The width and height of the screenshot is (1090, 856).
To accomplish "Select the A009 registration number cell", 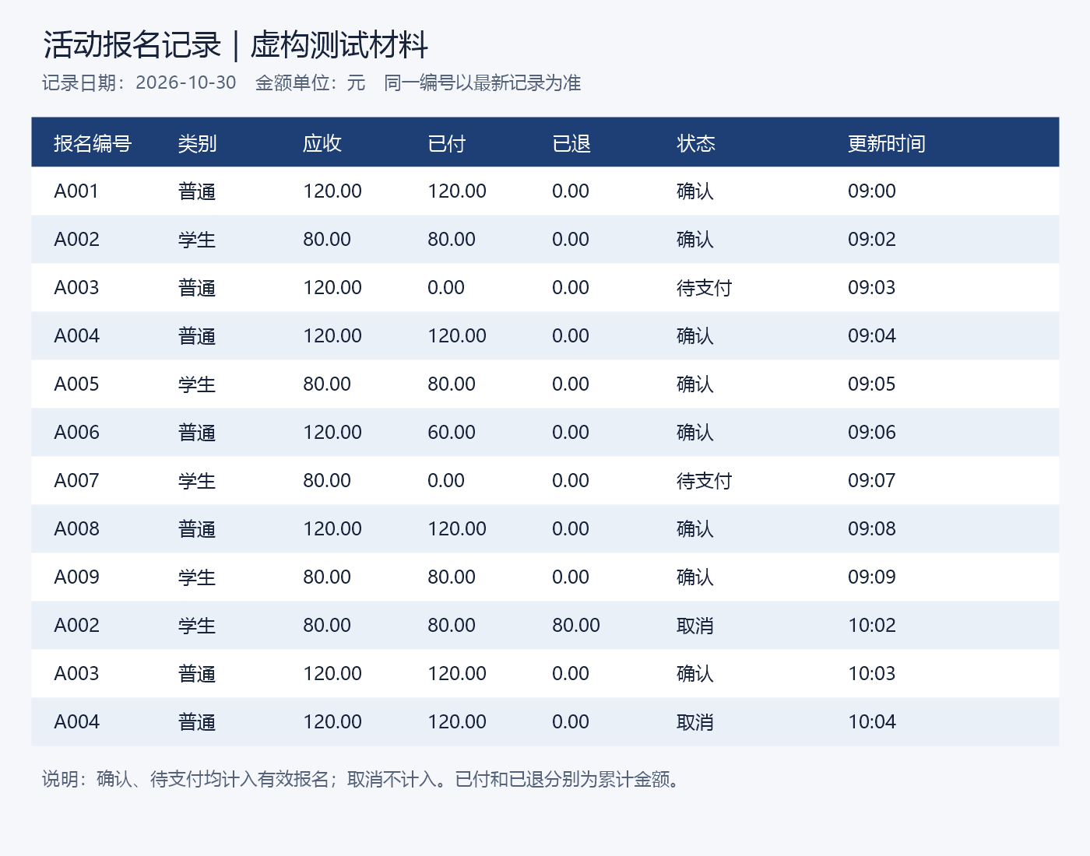I will coord(76,577).
